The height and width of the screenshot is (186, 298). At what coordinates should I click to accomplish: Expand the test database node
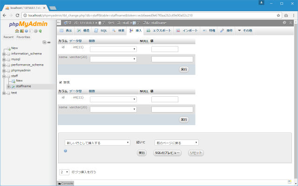coord(4,93)
